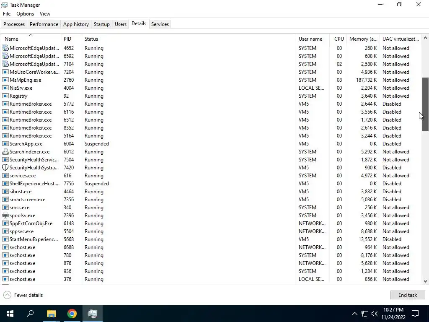Open the Windows Start menu

click(x=10, y=314)
